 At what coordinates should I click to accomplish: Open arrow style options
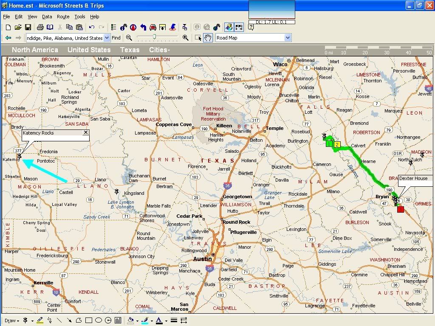point(184,320)
